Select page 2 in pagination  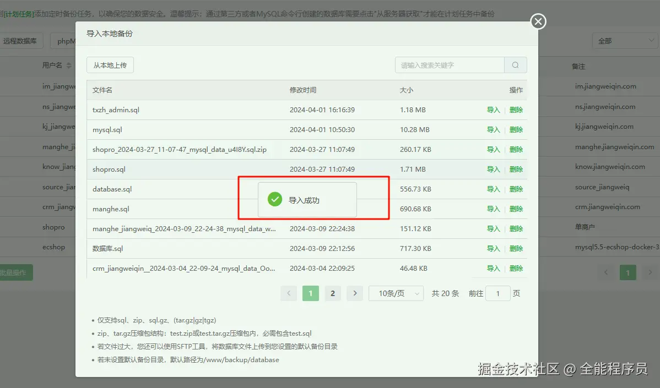(x=333, y=293)
